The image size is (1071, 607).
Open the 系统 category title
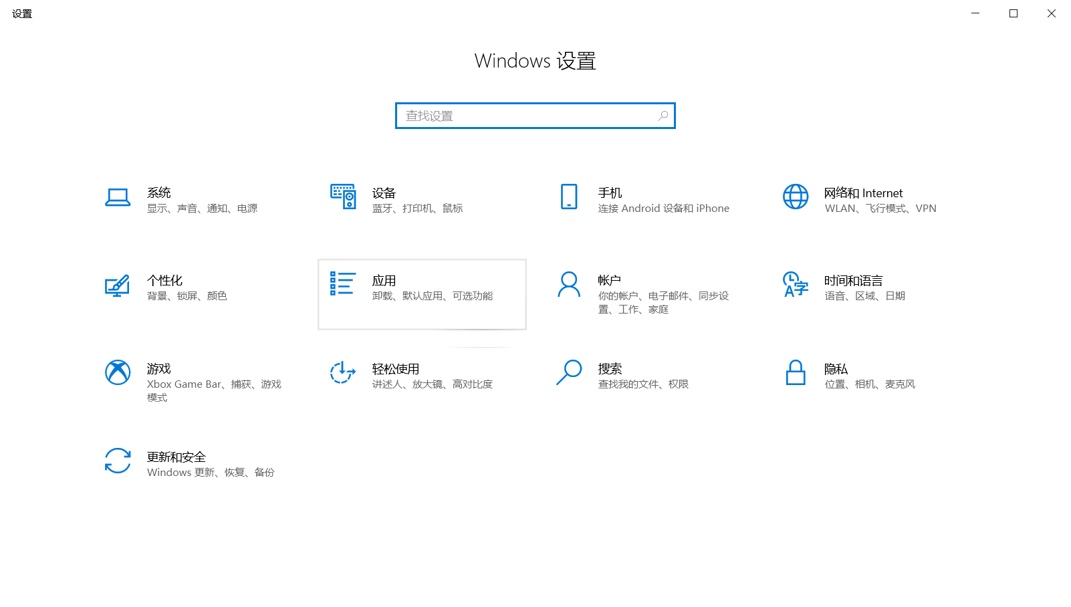(x=159, y=193)
